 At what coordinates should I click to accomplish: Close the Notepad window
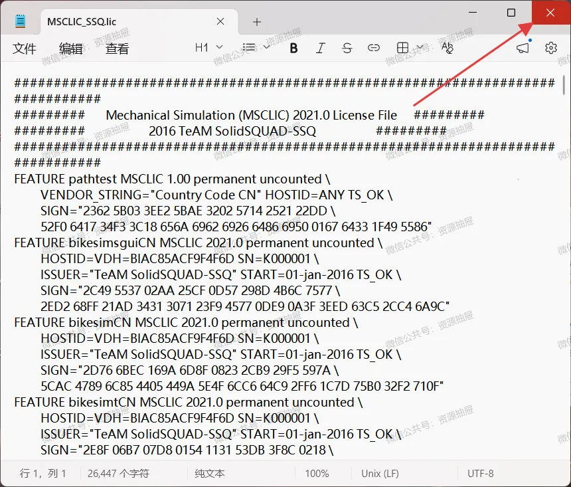pyautogui.click(x=550, y=13)
